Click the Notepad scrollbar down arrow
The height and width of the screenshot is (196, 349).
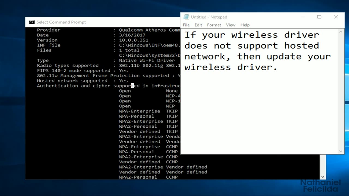click(341, 151)
